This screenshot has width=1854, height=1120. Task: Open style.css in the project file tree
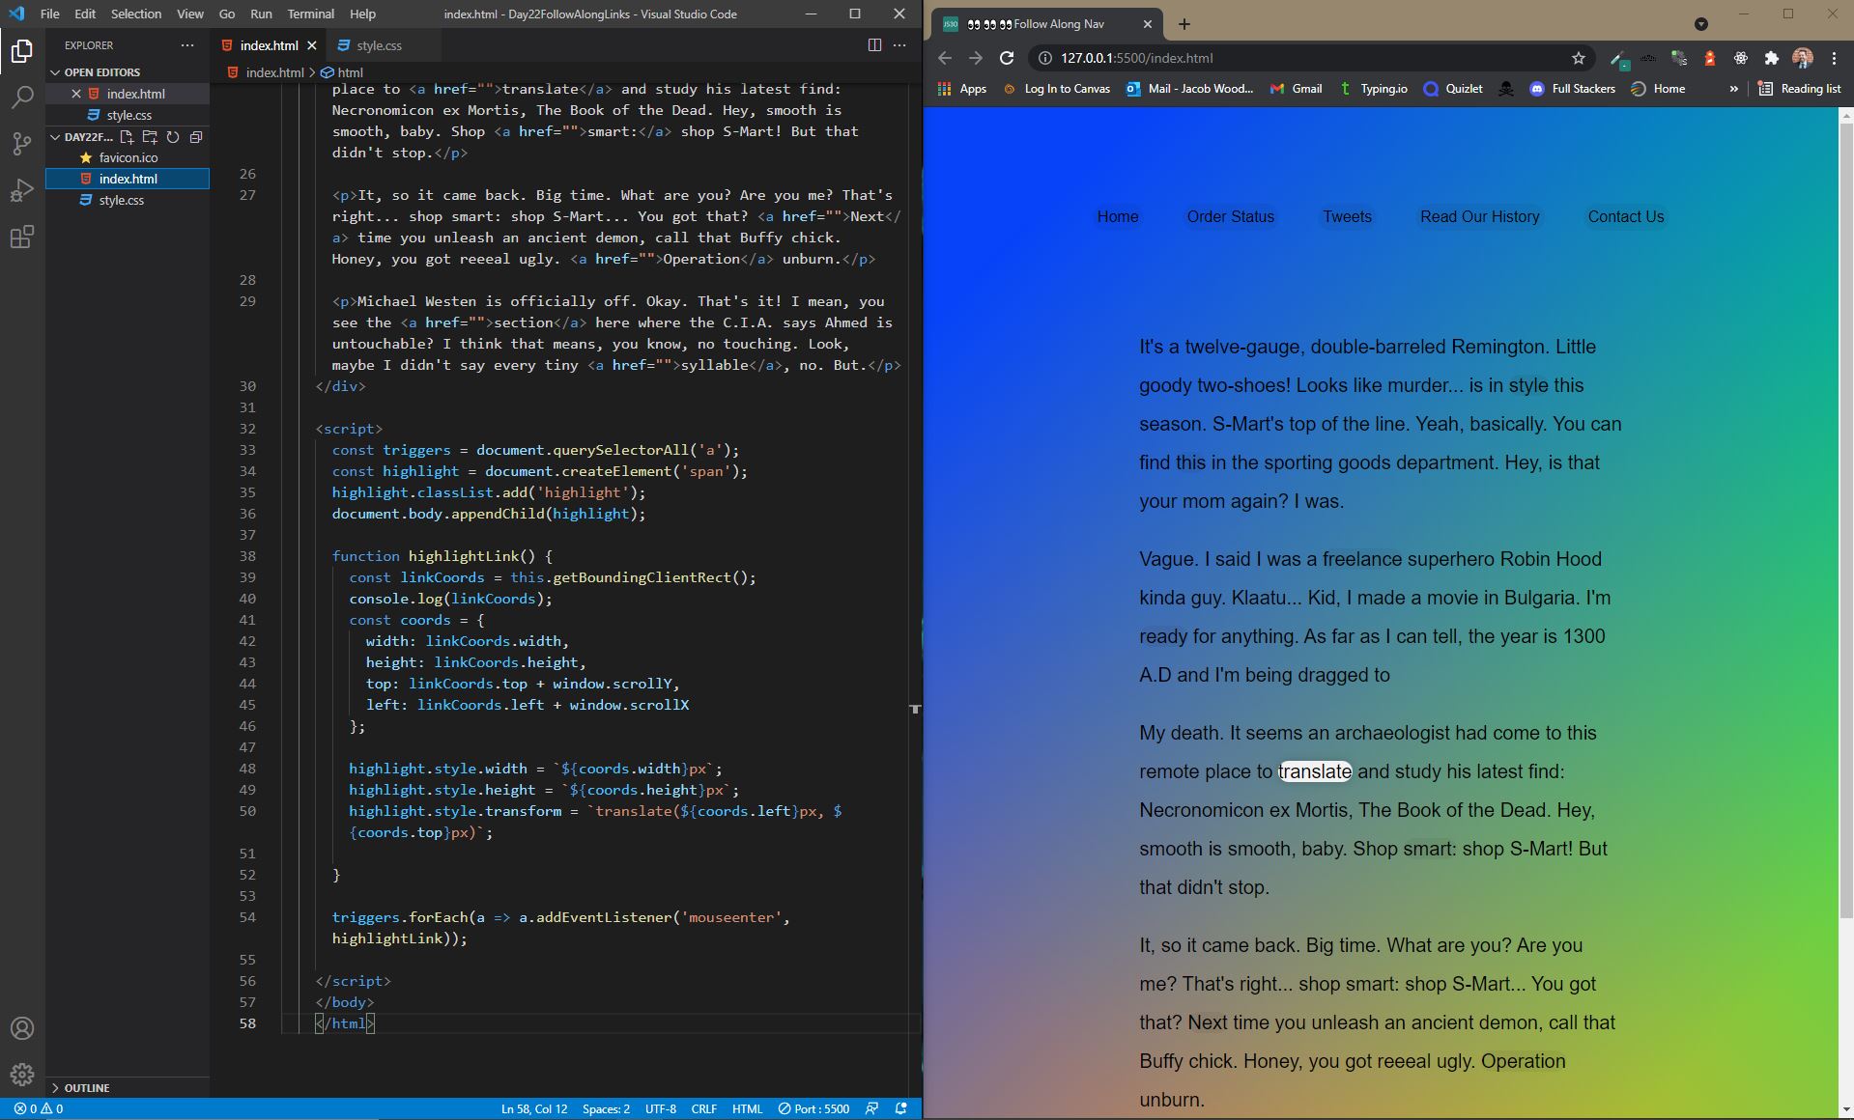[121, 200]
